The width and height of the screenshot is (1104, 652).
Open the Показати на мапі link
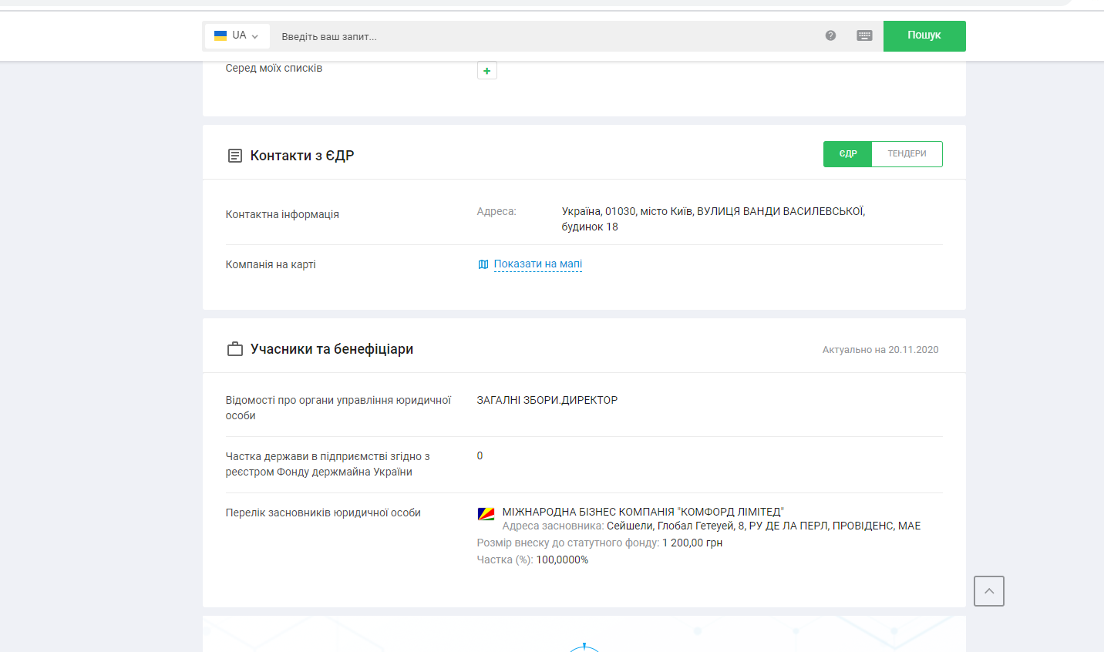pyautogui.click(x=538, y=264)
